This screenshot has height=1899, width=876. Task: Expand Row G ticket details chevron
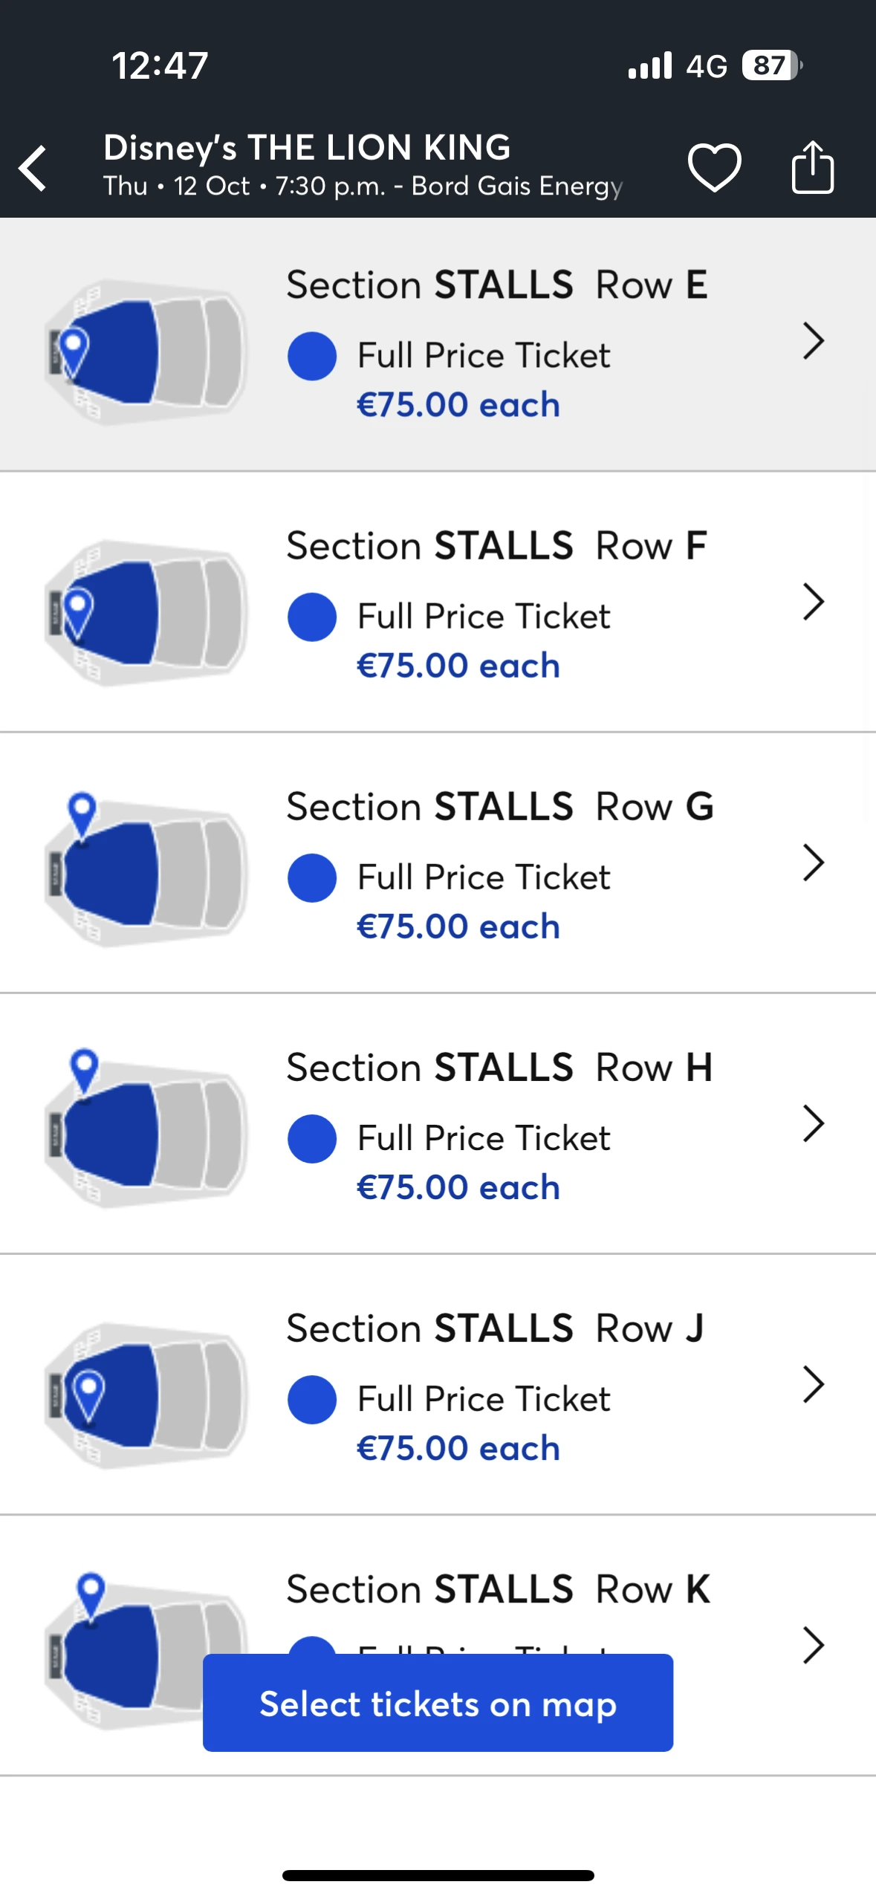(814, 863)
